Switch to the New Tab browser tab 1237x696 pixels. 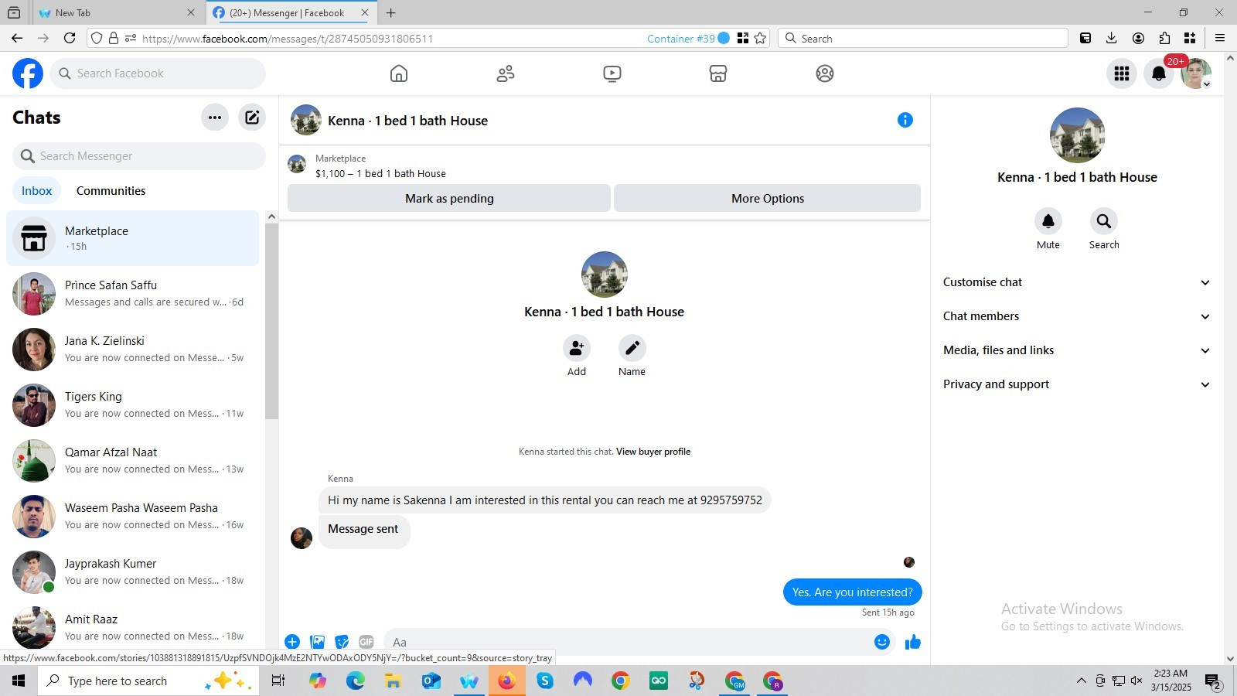point(116,12)
